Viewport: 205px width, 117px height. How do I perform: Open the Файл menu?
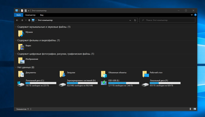pyautogui.click(x=18, y=15)
